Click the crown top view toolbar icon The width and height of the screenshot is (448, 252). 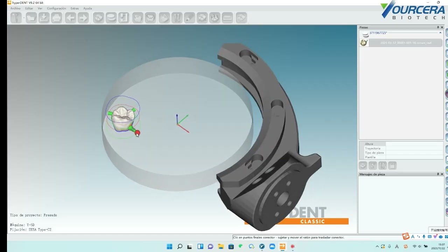138,17
